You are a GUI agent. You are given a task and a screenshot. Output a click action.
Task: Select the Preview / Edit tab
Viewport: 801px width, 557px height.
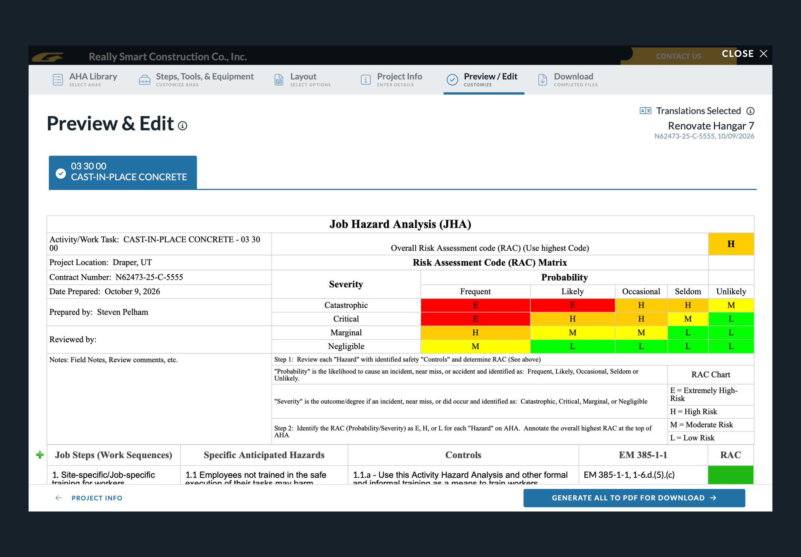483,79
